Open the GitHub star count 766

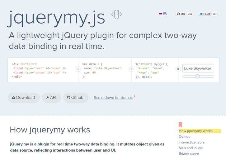point(190,14)
